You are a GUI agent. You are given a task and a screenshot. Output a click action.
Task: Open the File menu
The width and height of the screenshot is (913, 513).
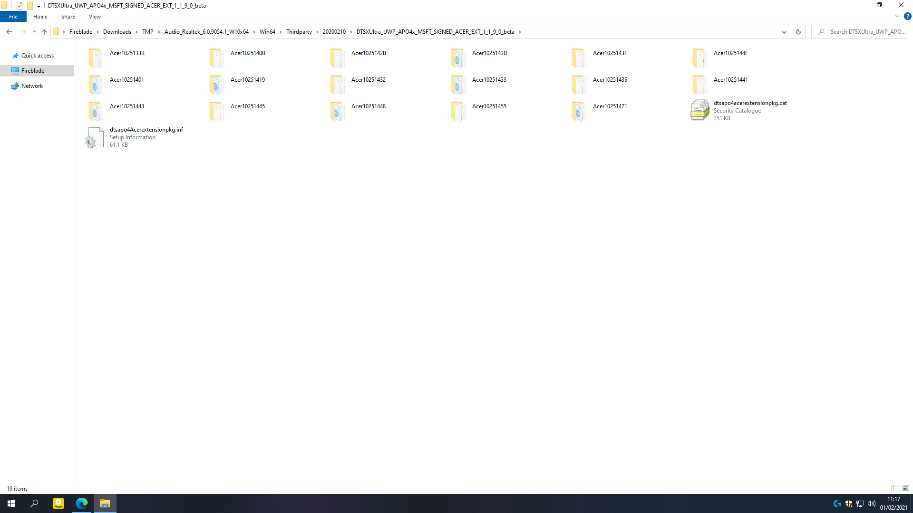[13, 17]
